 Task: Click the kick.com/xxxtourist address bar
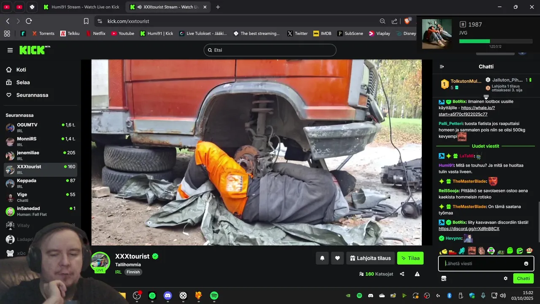128,21
